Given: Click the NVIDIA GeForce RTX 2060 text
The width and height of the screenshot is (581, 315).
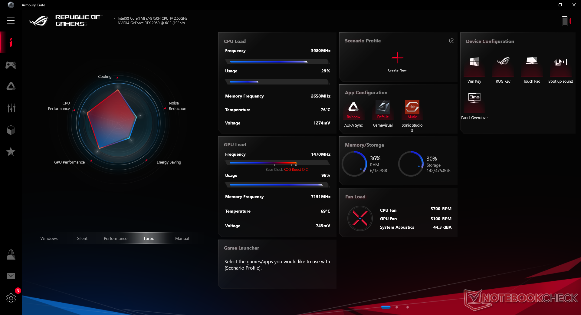Looking at the screenshot, I should pyautogui.click(x=151, y=23).
